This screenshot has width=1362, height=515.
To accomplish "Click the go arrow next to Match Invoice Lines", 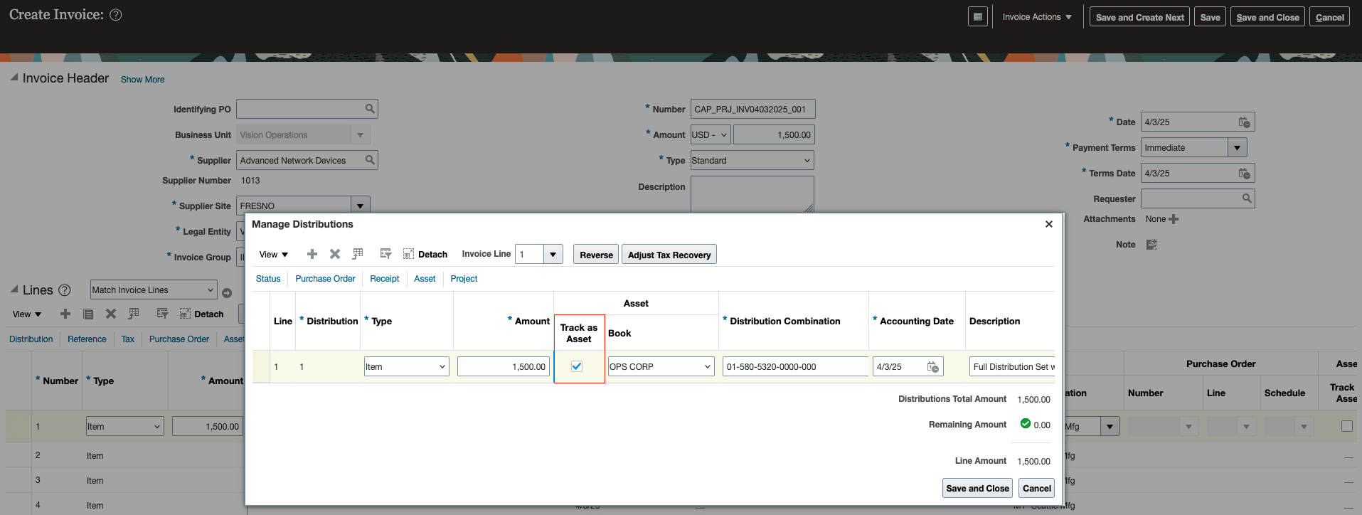I will pos(227,292).
